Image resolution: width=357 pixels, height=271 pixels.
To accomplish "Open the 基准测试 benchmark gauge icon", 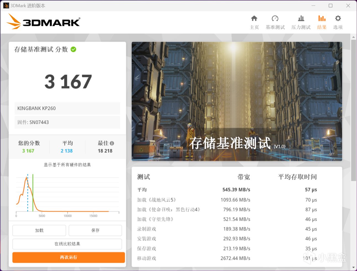I will (x=275, y=19).
